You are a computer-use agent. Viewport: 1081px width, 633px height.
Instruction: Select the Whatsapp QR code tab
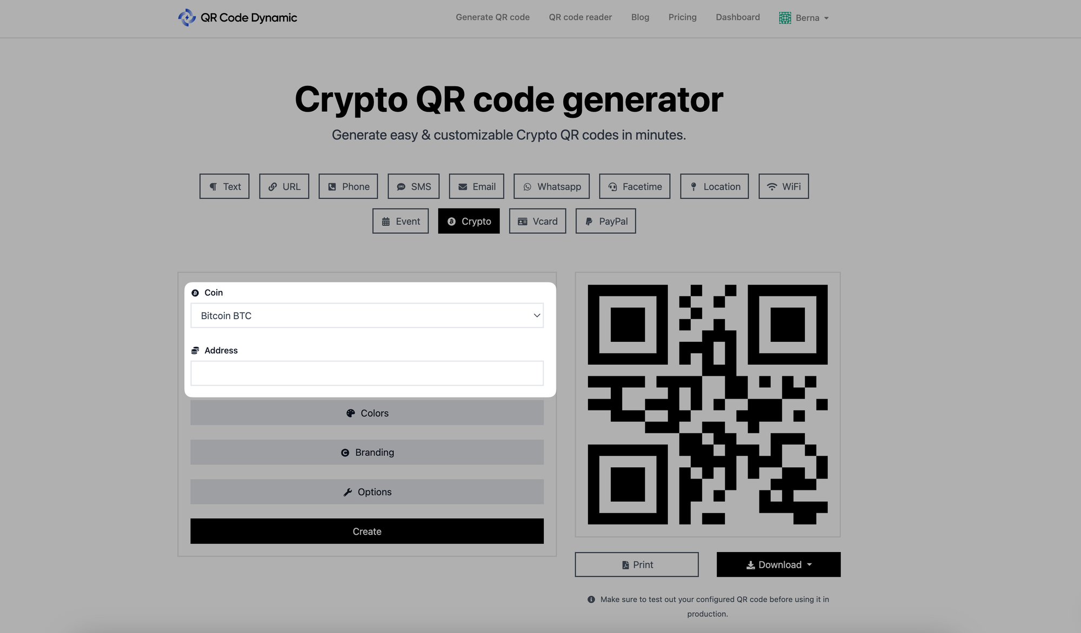[552, 185]
